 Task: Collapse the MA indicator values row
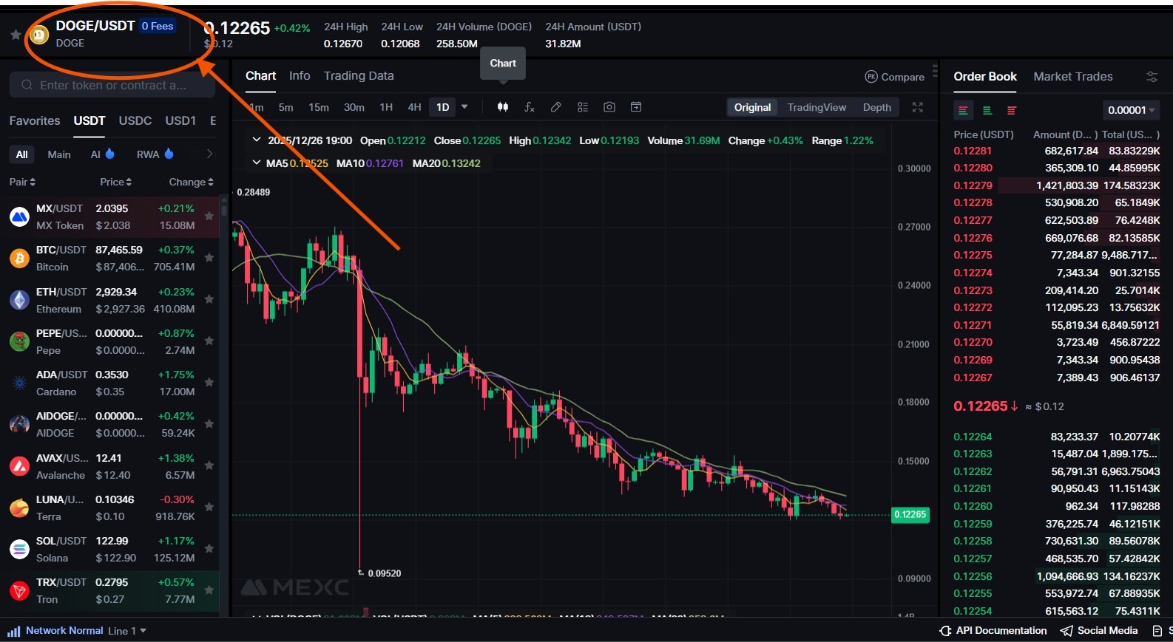tap(257, 163)
